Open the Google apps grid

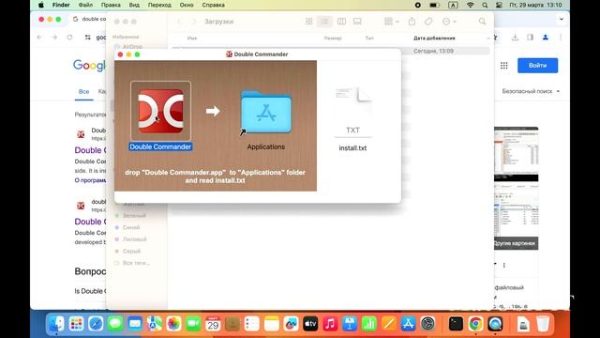[504, 66]
